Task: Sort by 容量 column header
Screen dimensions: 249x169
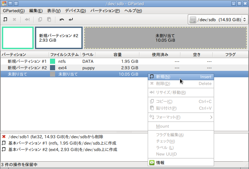Action: [117, 55]
